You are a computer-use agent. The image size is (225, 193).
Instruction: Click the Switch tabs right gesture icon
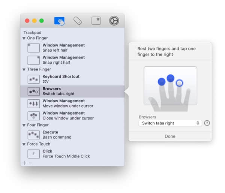click(x=34, y=91)
